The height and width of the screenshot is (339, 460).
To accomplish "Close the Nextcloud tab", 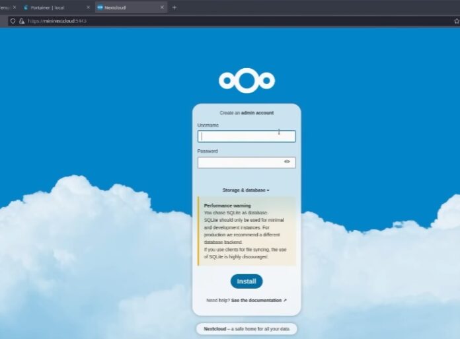I will (162, 7).
